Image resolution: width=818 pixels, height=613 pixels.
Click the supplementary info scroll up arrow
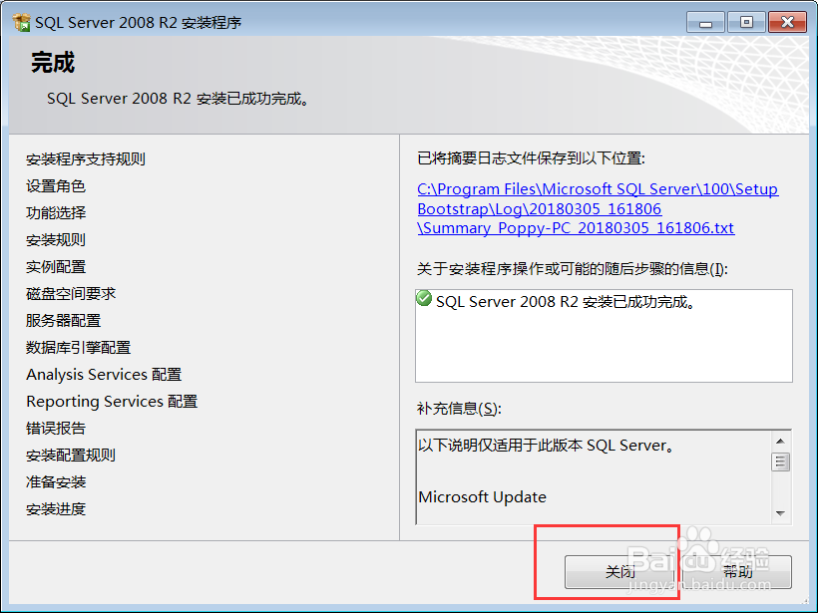coord(780,441)
